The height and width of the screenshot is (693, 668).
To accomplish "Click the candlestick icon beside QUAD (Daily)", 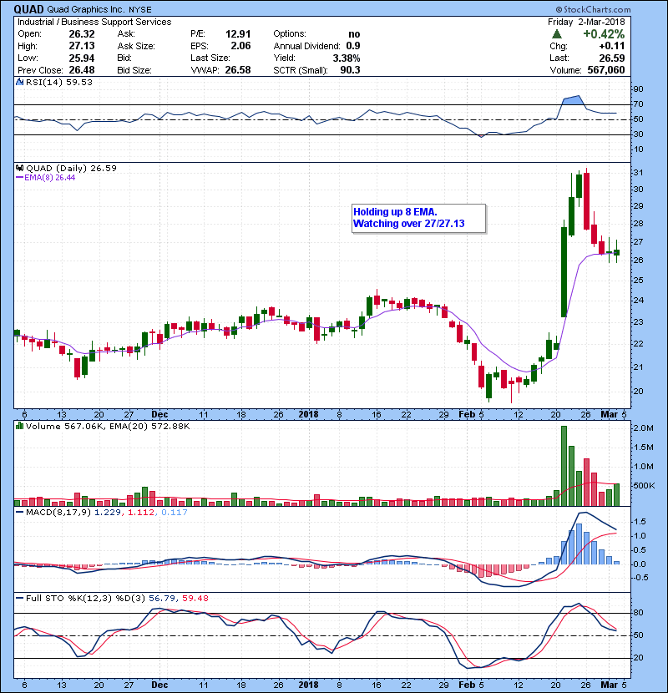I will coord(19,168).
